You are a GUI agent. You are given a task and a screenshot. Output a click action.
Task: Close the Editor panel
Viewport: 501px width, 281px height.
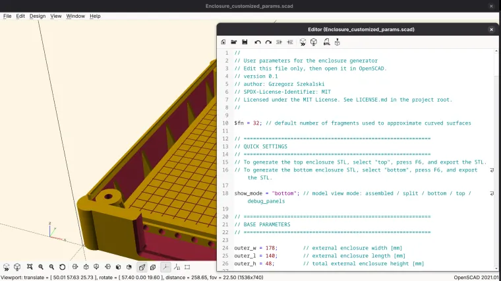pos(491,30)
